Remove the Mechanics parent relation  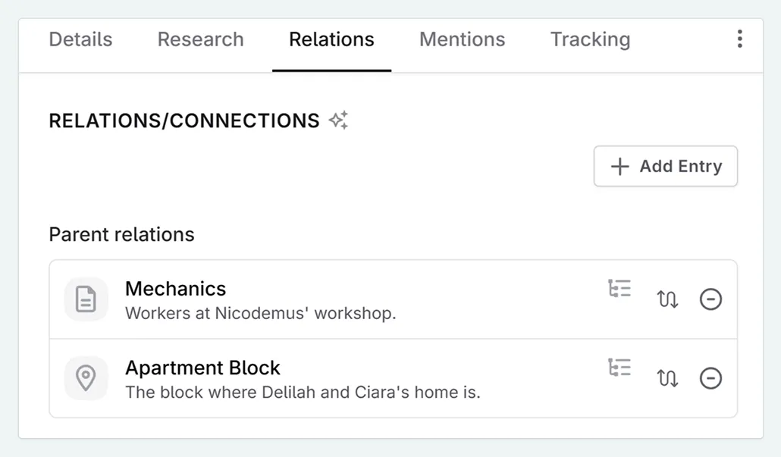coord(710,299)
